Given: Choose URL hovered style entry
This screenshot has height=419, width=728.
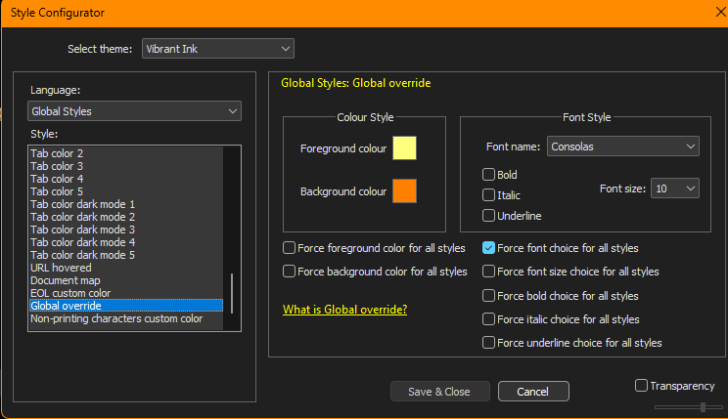Looking at the screenshot, I should (x=61, y=268).
